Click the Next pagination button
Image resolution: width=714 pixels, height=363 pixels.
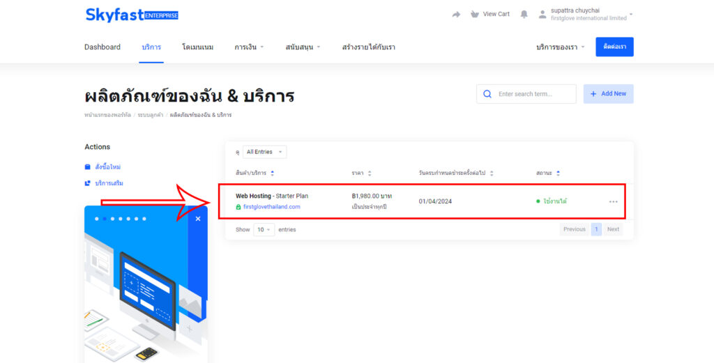(613, 229)
